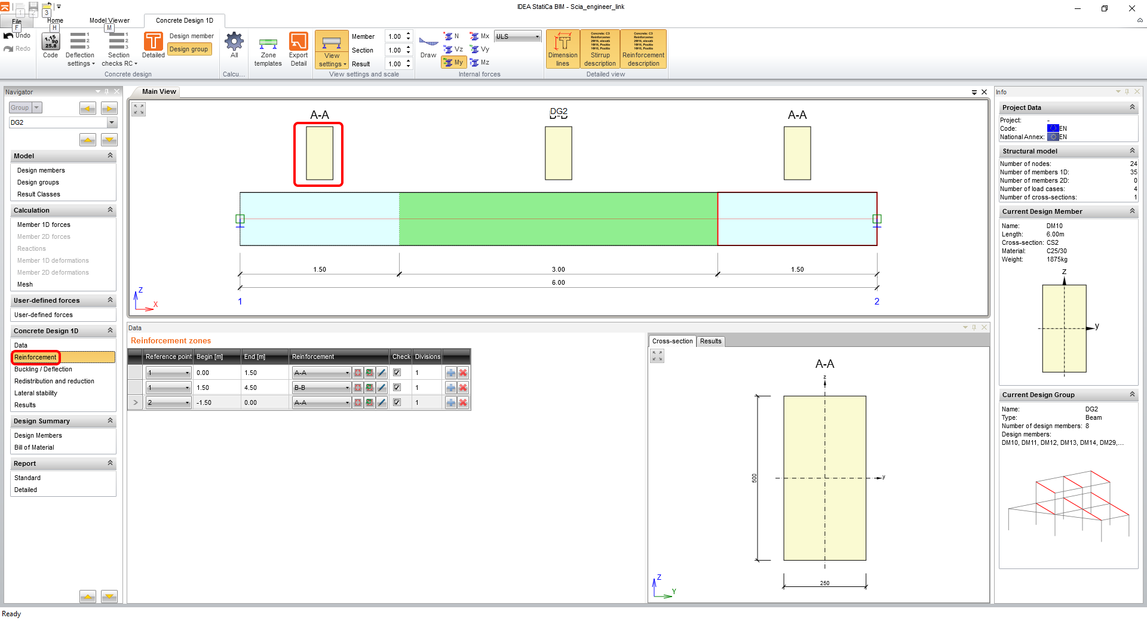The image size is (1147, 621).
Task: Collapse the Structural model info section
Action: pos(1133,151)
